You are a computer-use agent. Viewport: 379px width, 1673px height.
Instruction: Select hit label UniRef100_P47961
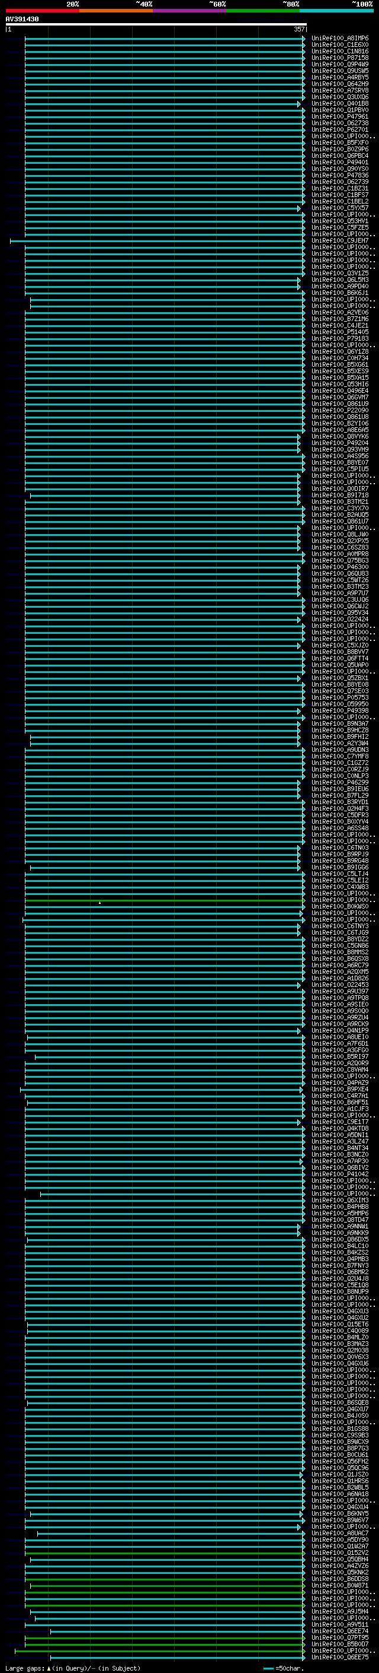(339, 116)
